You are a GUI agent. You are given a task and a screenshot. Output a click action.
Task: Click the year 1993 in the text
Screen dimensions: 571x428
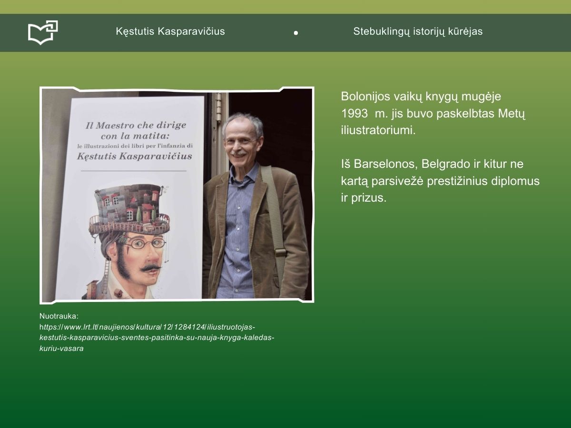tap(354, 114)
